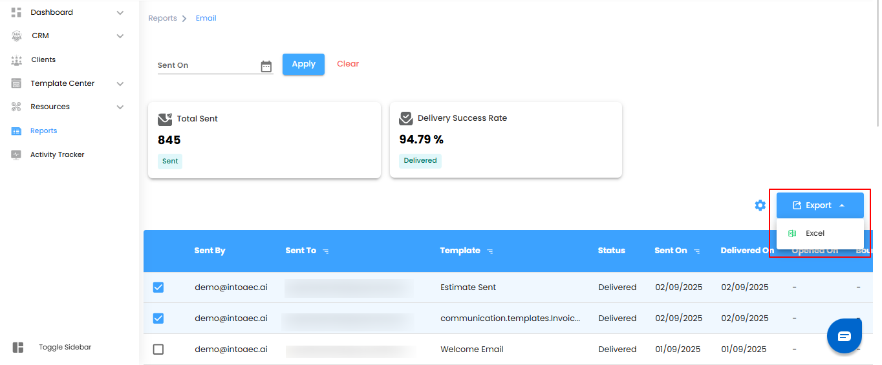
Task: Click the Total Sent envelope icon
Action: [x=165, y=120]
